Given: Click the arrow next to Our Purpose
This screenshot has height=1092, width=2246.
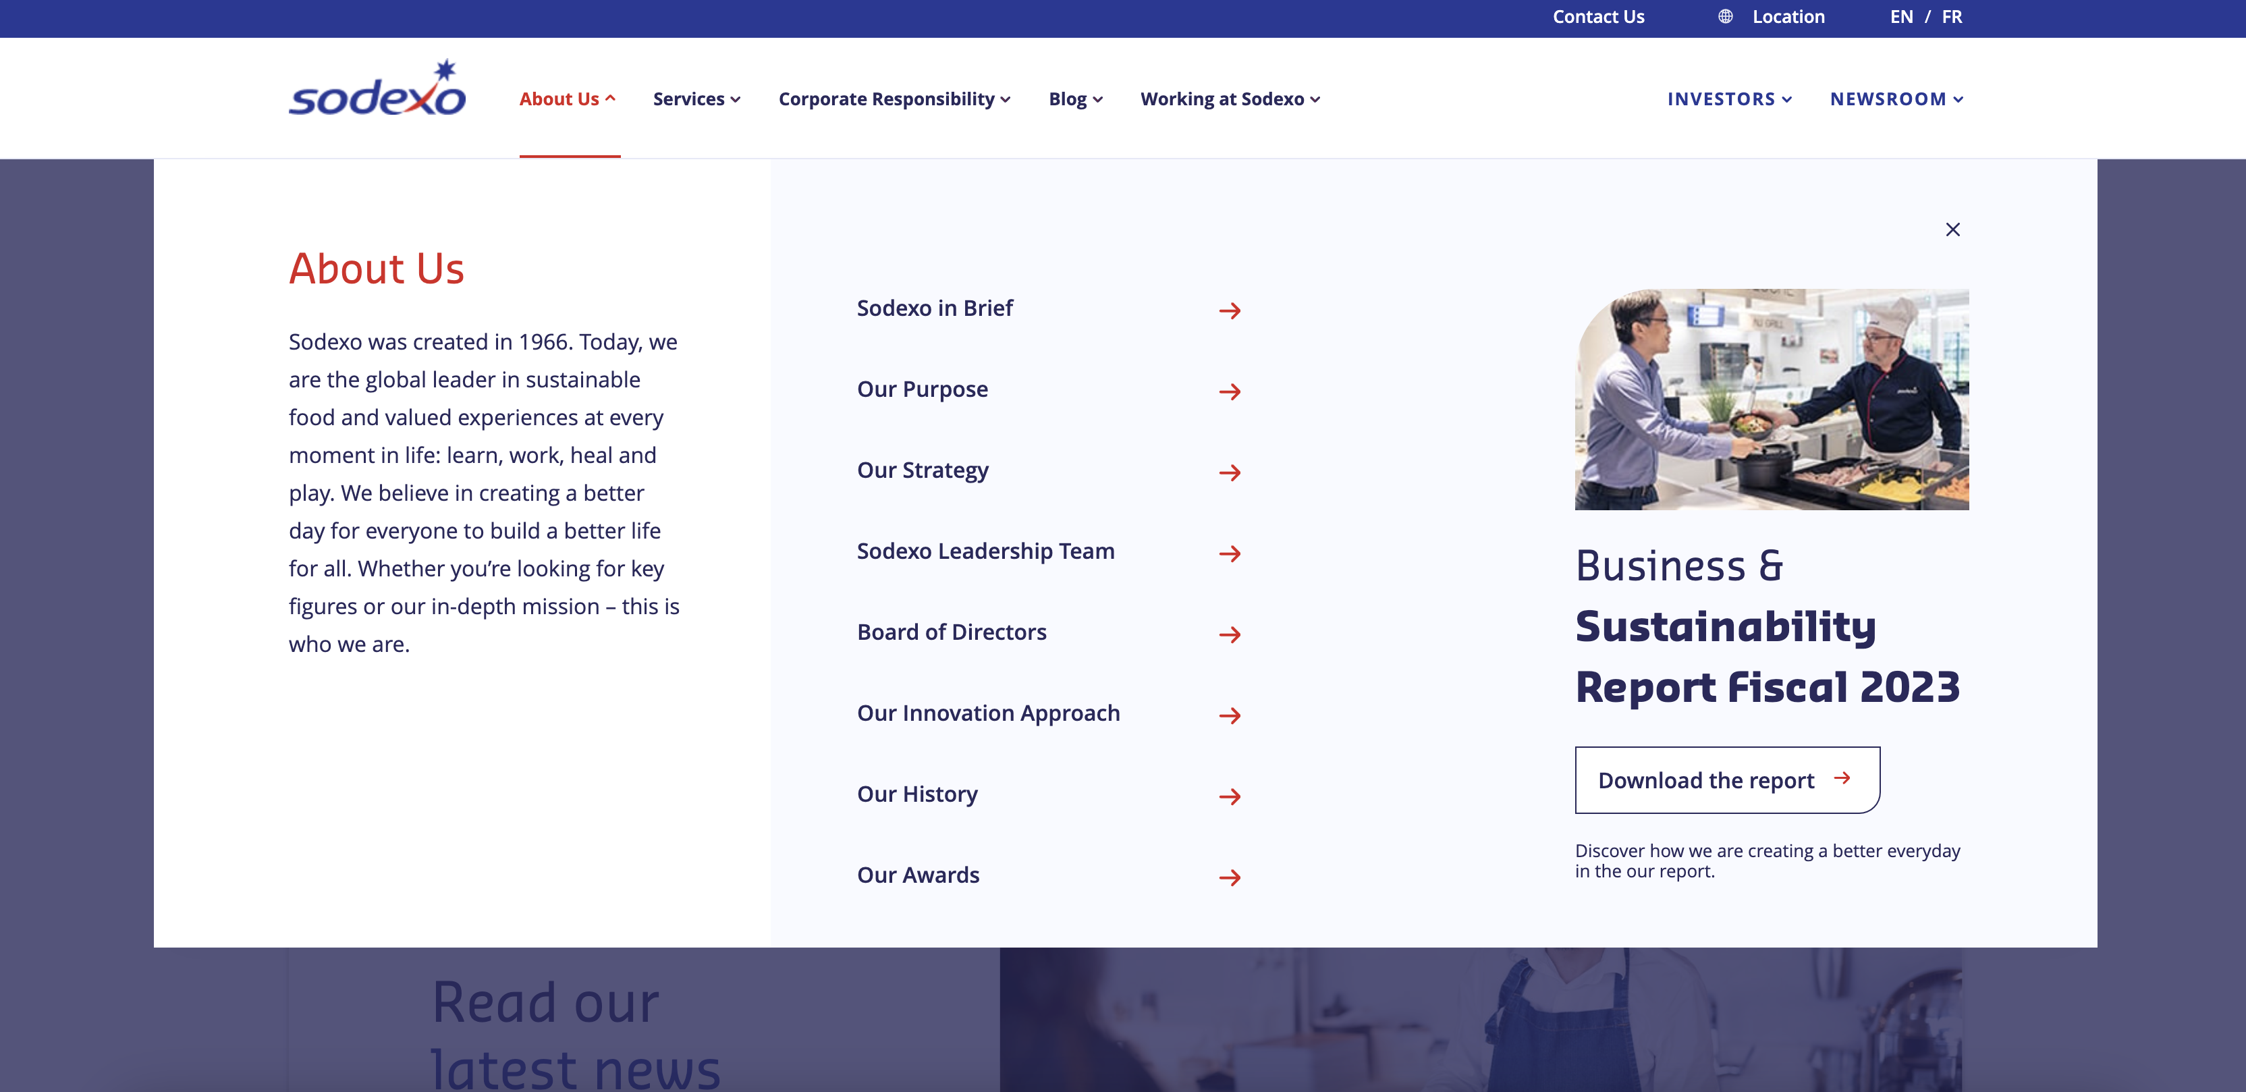Looking at the screenshot, I should 1230,391.
